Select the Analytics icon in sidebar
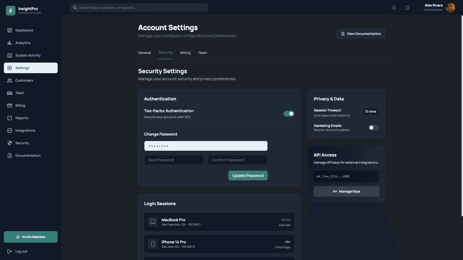463x260 pixels. [x=8, y=42]
